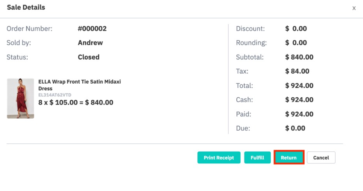
Task: Click the Subtotal $840.00 amount
Action: pyautogui.click(x=299, y=57)
